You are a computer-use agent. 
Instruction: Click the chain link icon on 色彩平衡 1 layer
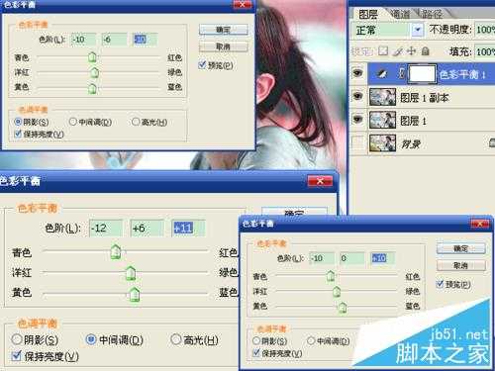(402, 73)
